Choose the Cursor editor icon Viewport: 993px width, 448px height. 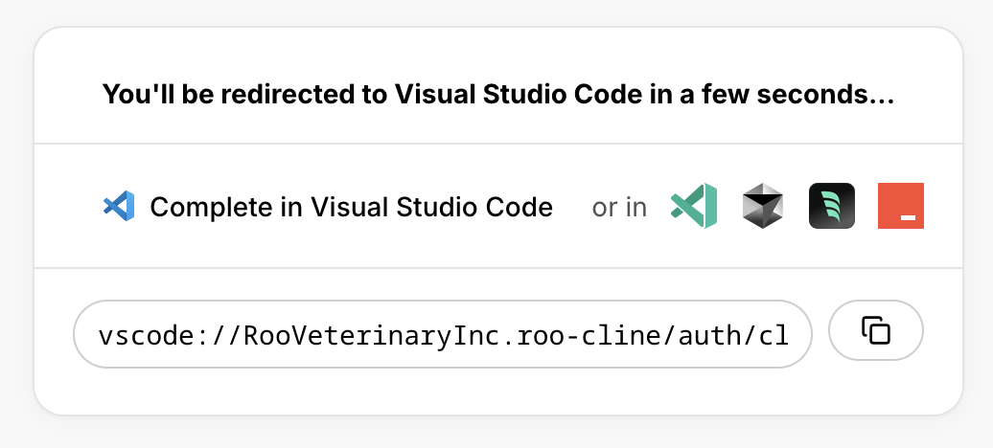click(763, 206)
